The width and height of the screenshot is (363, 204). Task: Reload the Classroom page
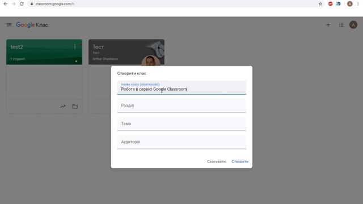click(22, 4)
